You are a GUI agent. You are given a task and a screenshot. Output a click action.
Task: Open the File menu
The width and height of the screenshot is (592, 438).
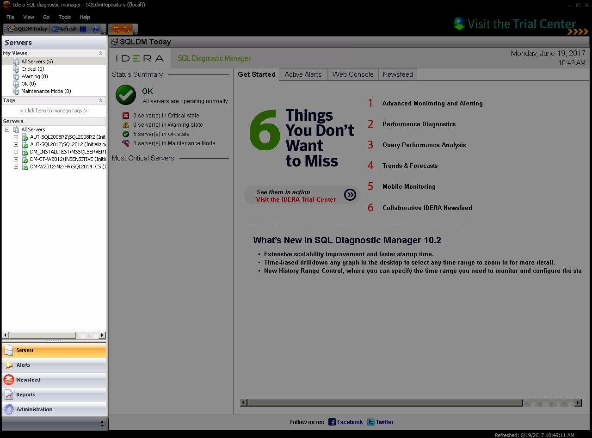click(x=10, y=17)
